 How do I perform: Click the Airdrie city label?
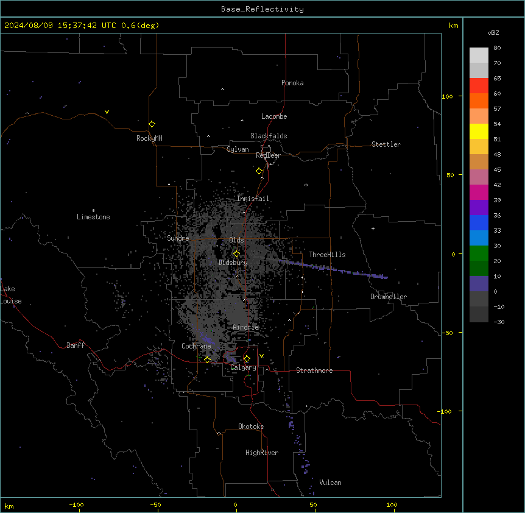coord(246,327)
